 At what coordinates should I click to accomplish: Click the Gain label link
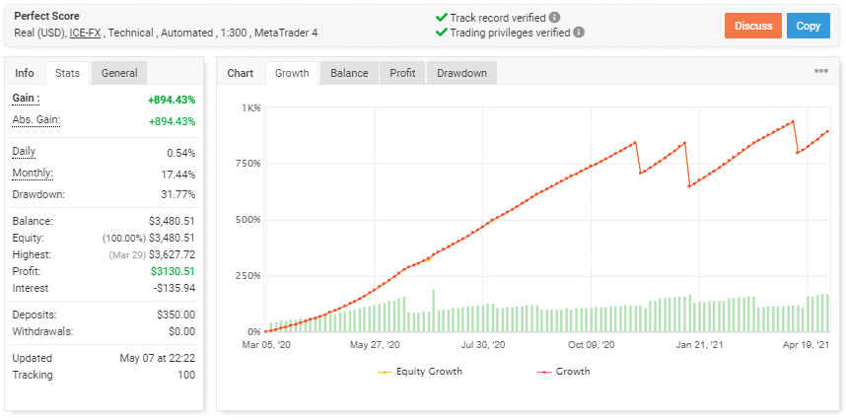point(26,99)
